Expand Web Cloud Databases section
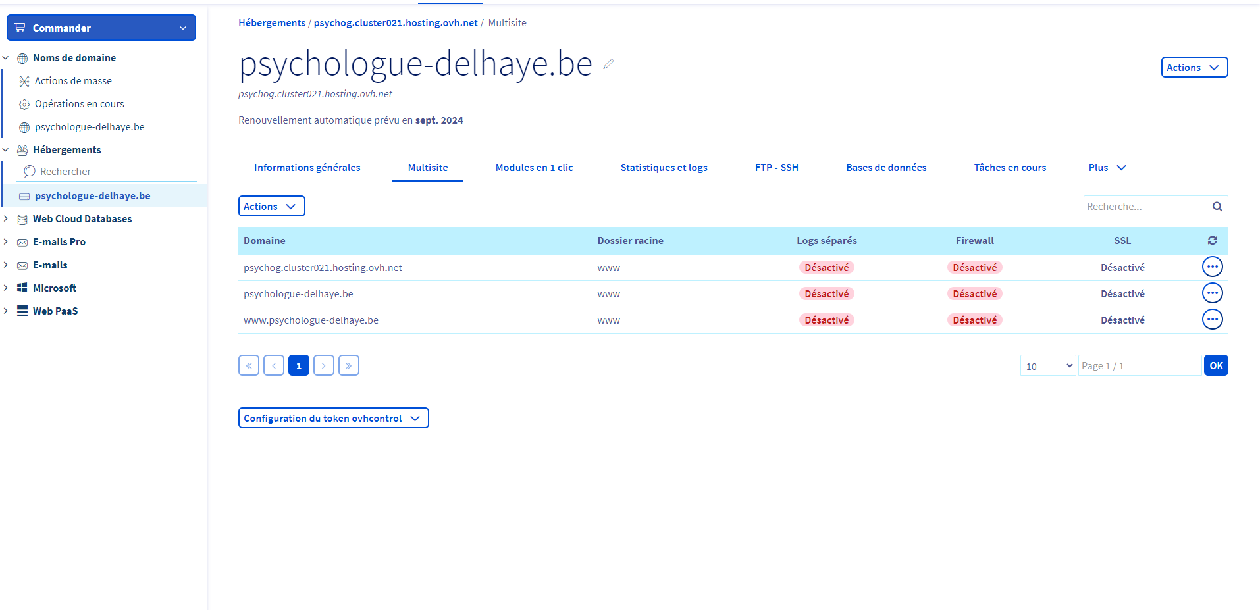 (x=6, y=219)
